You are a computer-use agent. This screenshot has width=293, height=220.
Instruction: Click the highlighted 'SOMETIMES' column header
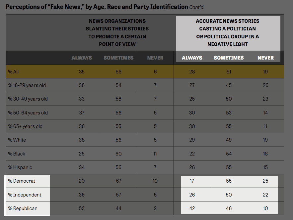click(x=229, y=58)
